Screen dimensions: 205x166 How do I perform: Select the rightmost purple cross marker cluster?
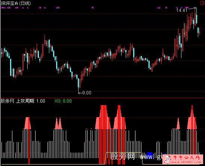187,8
